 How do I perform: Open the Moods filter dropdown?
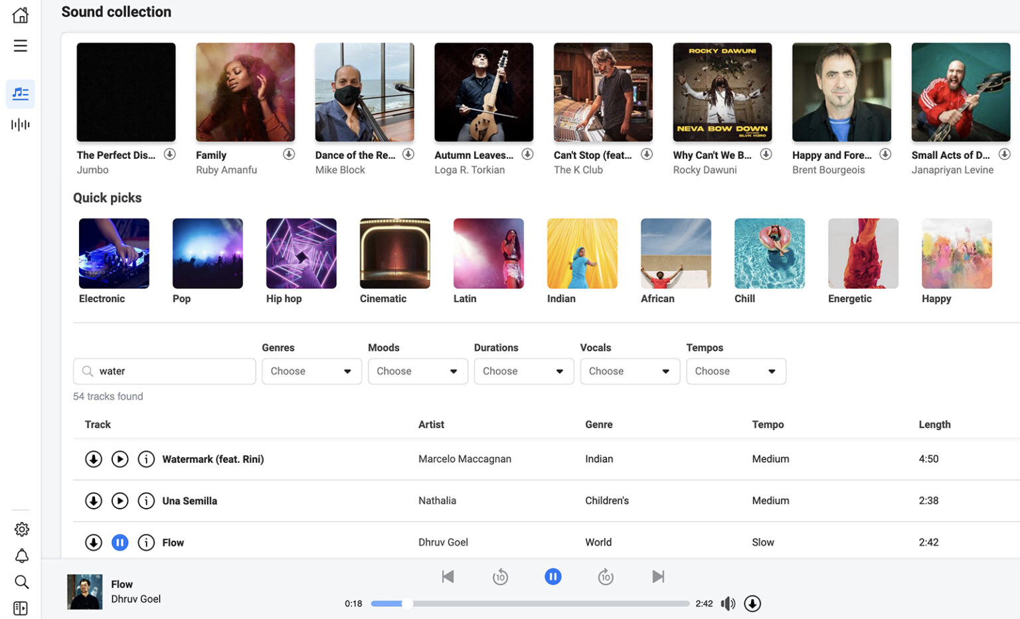click(x=418, y=371)
